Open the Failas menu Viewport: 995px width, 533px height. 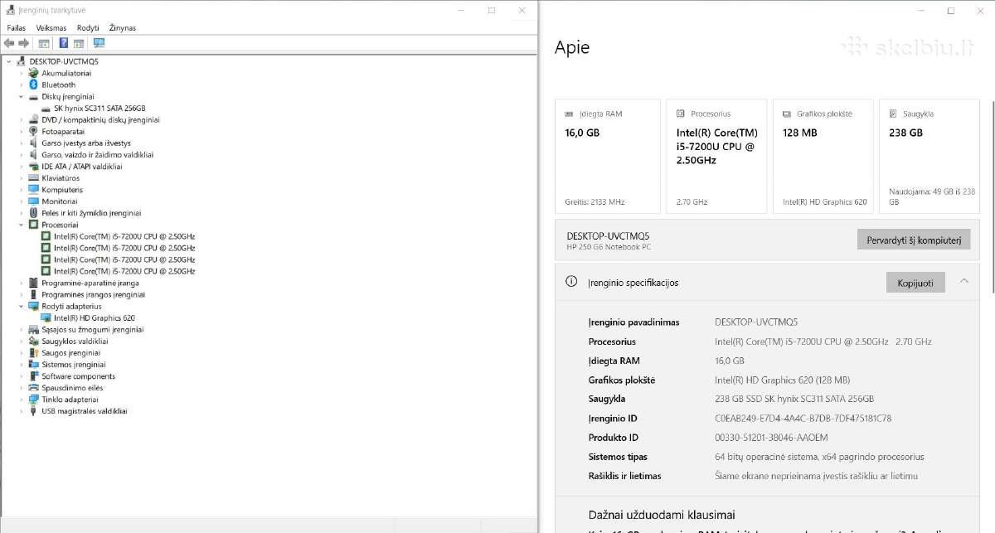tap(17, 27)
